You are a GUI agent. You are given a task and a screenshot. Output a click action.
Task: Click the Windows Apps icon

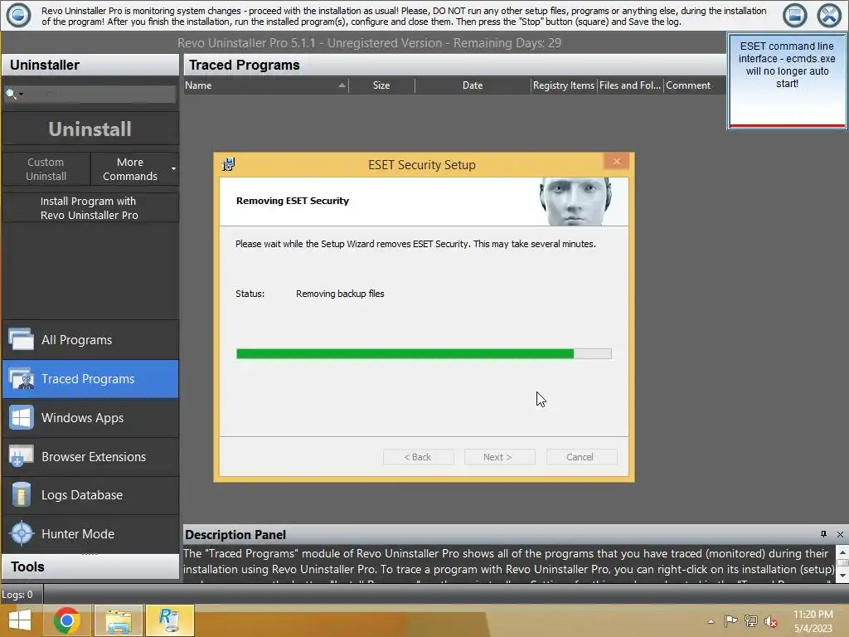point(21,418)
